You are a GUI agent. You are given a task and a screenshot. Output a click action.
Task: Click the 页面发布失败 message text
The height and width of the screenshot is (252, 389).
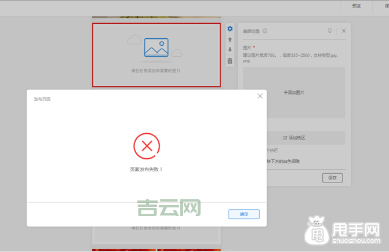click(146, 170)
